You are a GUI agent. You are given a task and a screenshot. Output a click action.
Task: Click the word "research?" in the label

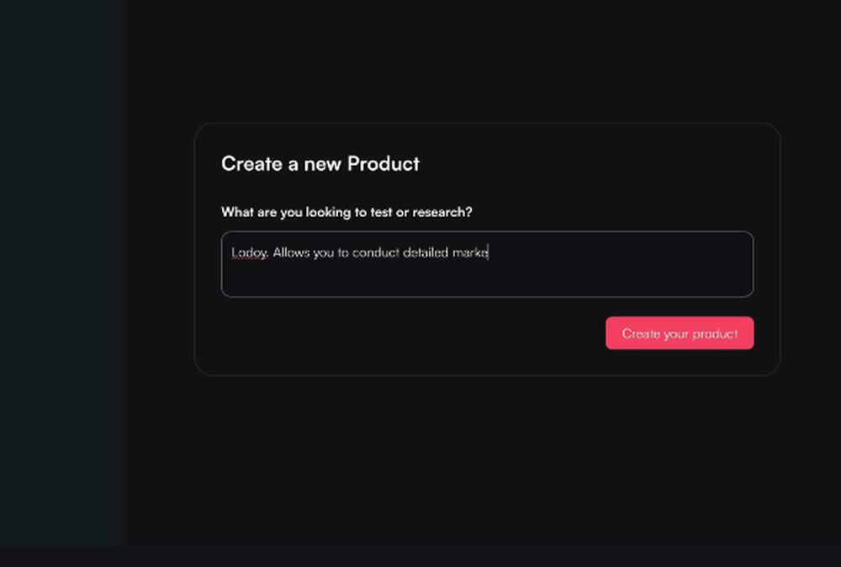(x=442, y=212)
